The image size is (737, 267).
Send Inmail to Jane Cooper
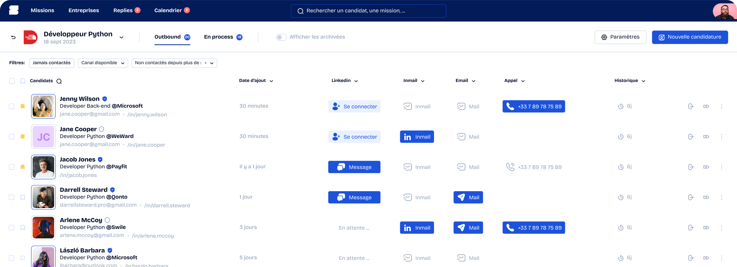[417, 137]
